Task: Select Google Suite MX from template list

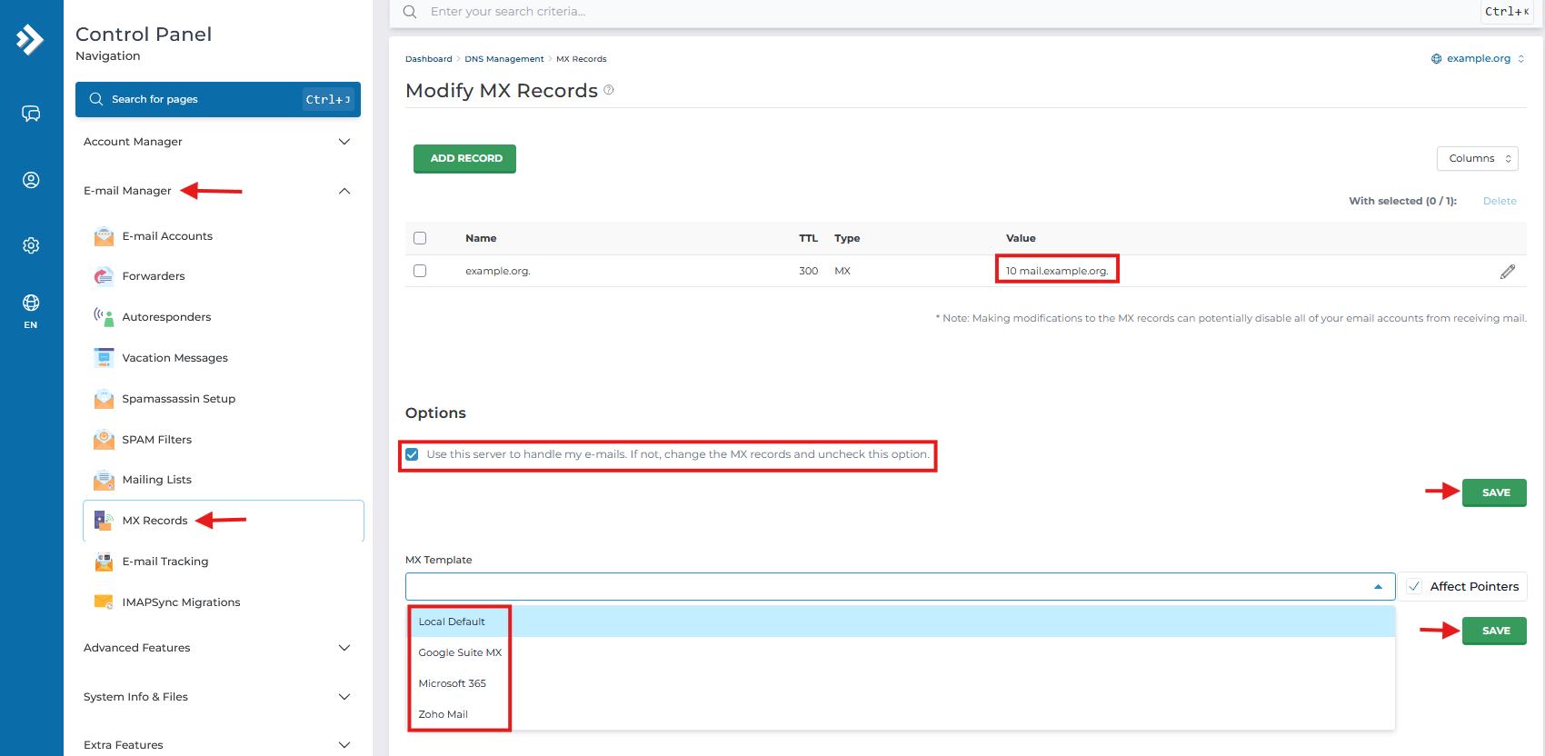Action: tap(460, 652)
